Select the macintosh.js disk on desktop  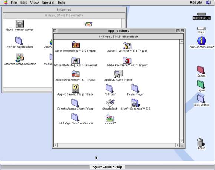(x=201, y=14)
